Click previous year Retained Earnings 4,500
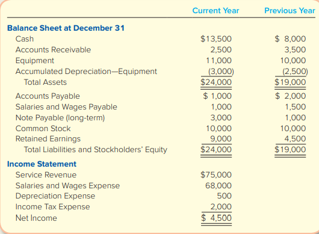 click(295, 138)
